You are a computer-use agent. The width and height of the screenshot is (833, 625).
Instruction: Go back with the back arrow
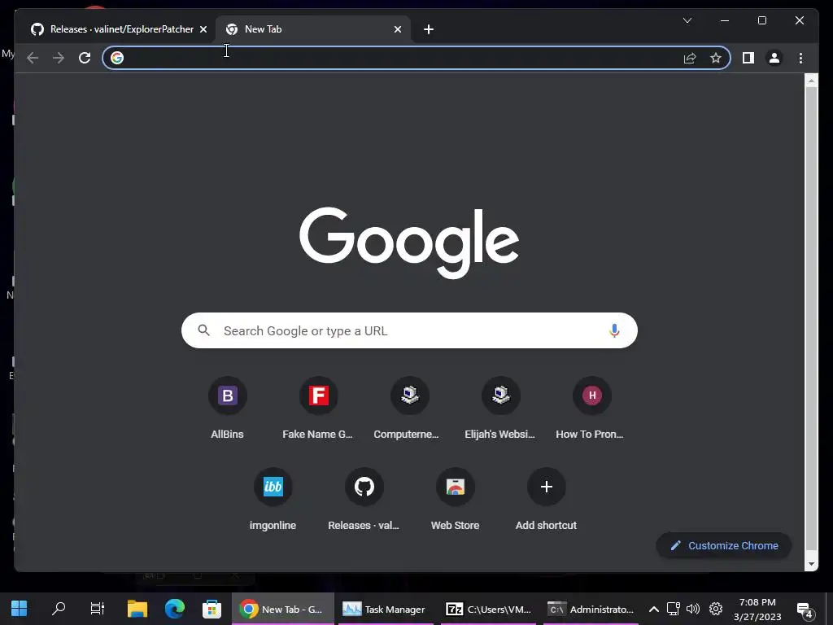pyautogui.click(x=33, y=58)
